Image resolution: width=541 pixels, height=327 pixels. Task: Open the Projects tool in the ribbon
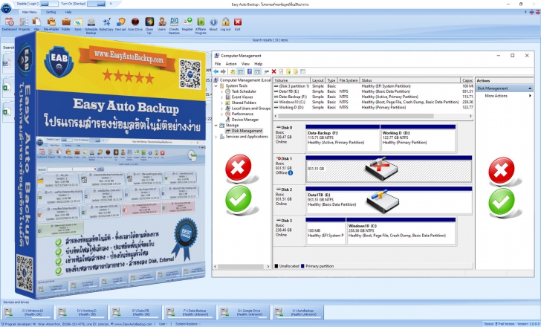[x=24, y=24]
